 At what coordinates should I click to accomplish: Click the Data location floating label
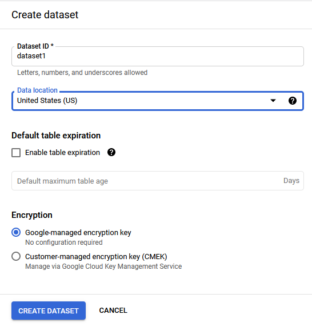pos(37,90)
